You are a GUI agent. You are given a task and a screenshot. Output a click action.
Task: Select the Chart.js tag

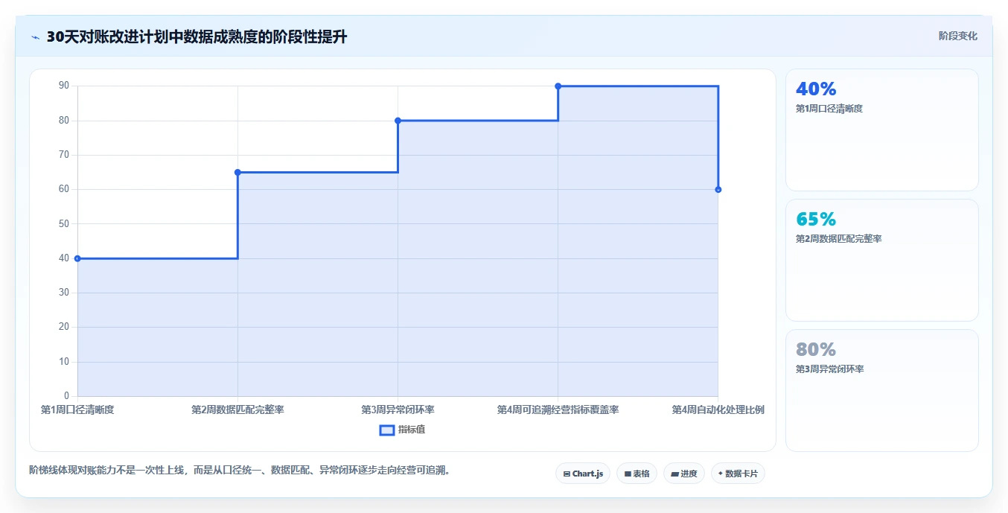583,474
